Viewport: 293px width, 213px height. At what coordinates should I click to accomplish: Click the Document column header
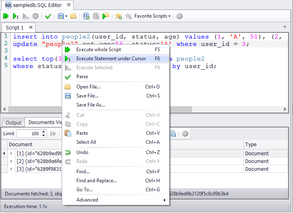click(x=20, y=145)
